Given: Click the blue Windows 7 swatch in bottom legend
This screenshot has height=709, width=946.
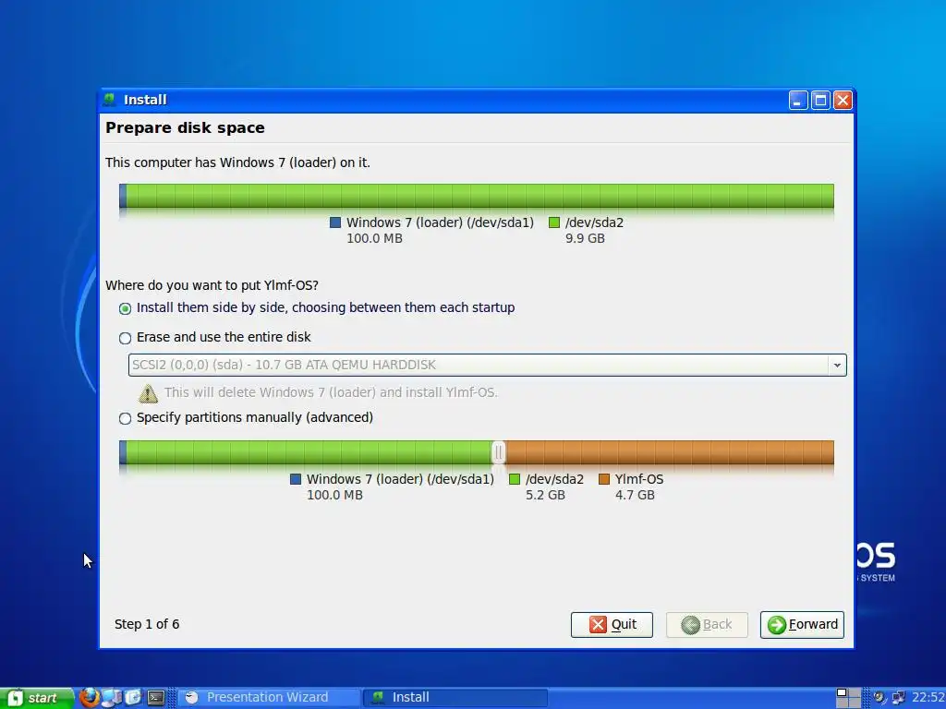Looking at the screenshot, I should coord(296,479).
